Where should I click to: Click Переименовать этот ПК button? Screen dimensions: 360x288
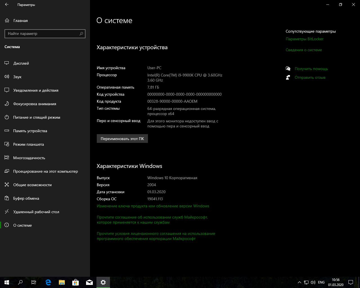tap(122, 139)
